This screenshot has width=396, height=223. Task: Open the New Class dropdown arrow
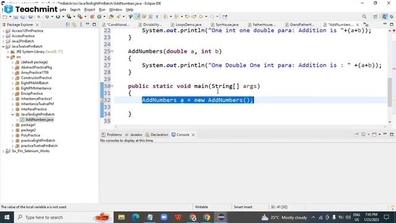[104, 17]
